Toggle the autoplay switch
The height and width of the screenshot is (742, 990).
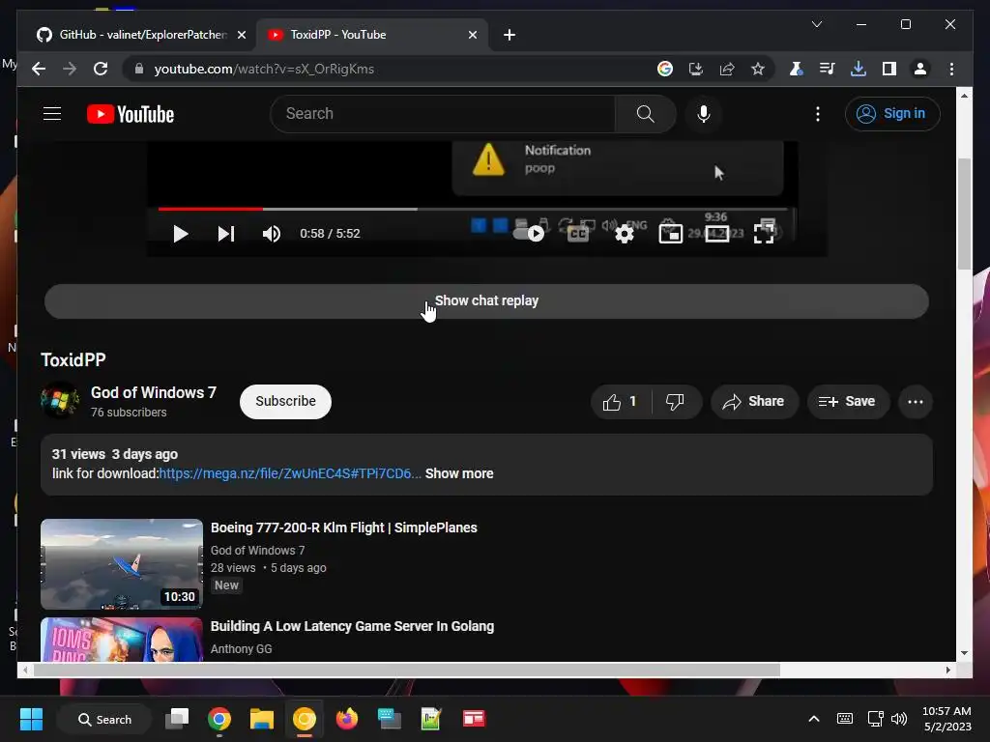[x=529, y=234]
